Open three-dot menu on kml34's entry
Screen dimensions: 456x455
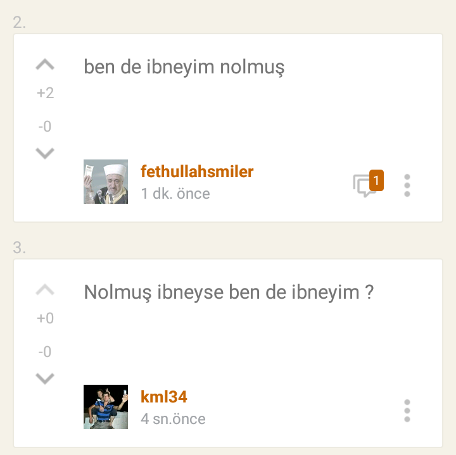click(407, 411)
